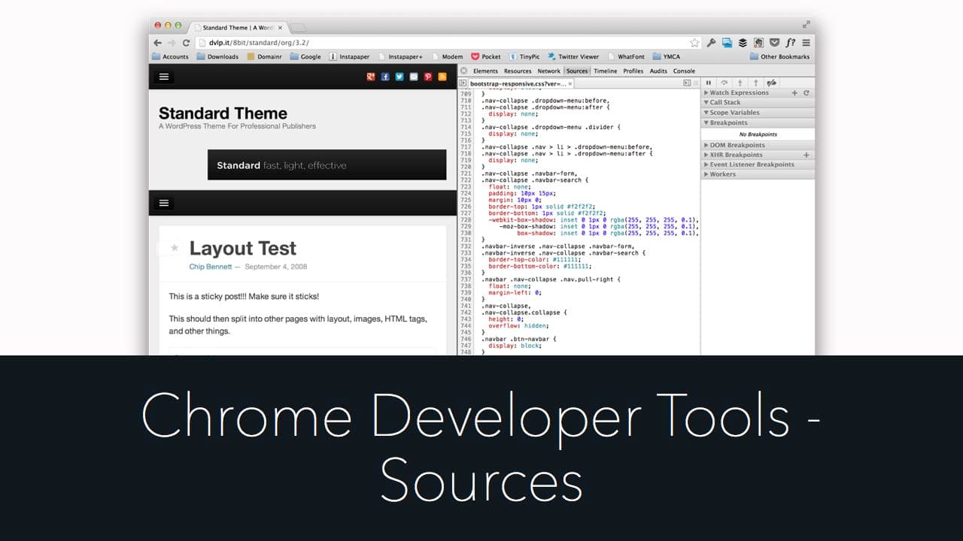The height and width of the screenshot is (541, 963).
Task: Click the Google Plus social icon
Action: (370, 77)
